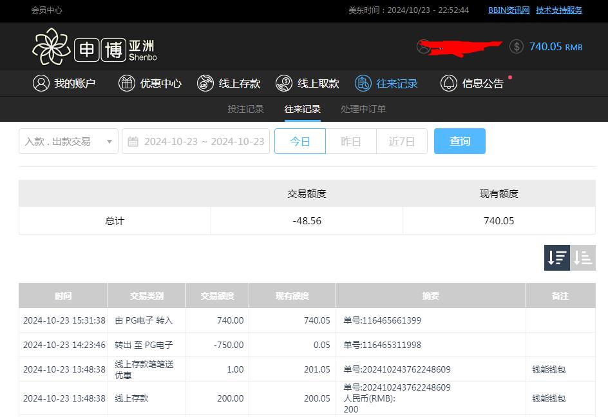Viewport: 608px width, 417px height.
Task: Click the descending sort icon above table
Action: point(556,257)
